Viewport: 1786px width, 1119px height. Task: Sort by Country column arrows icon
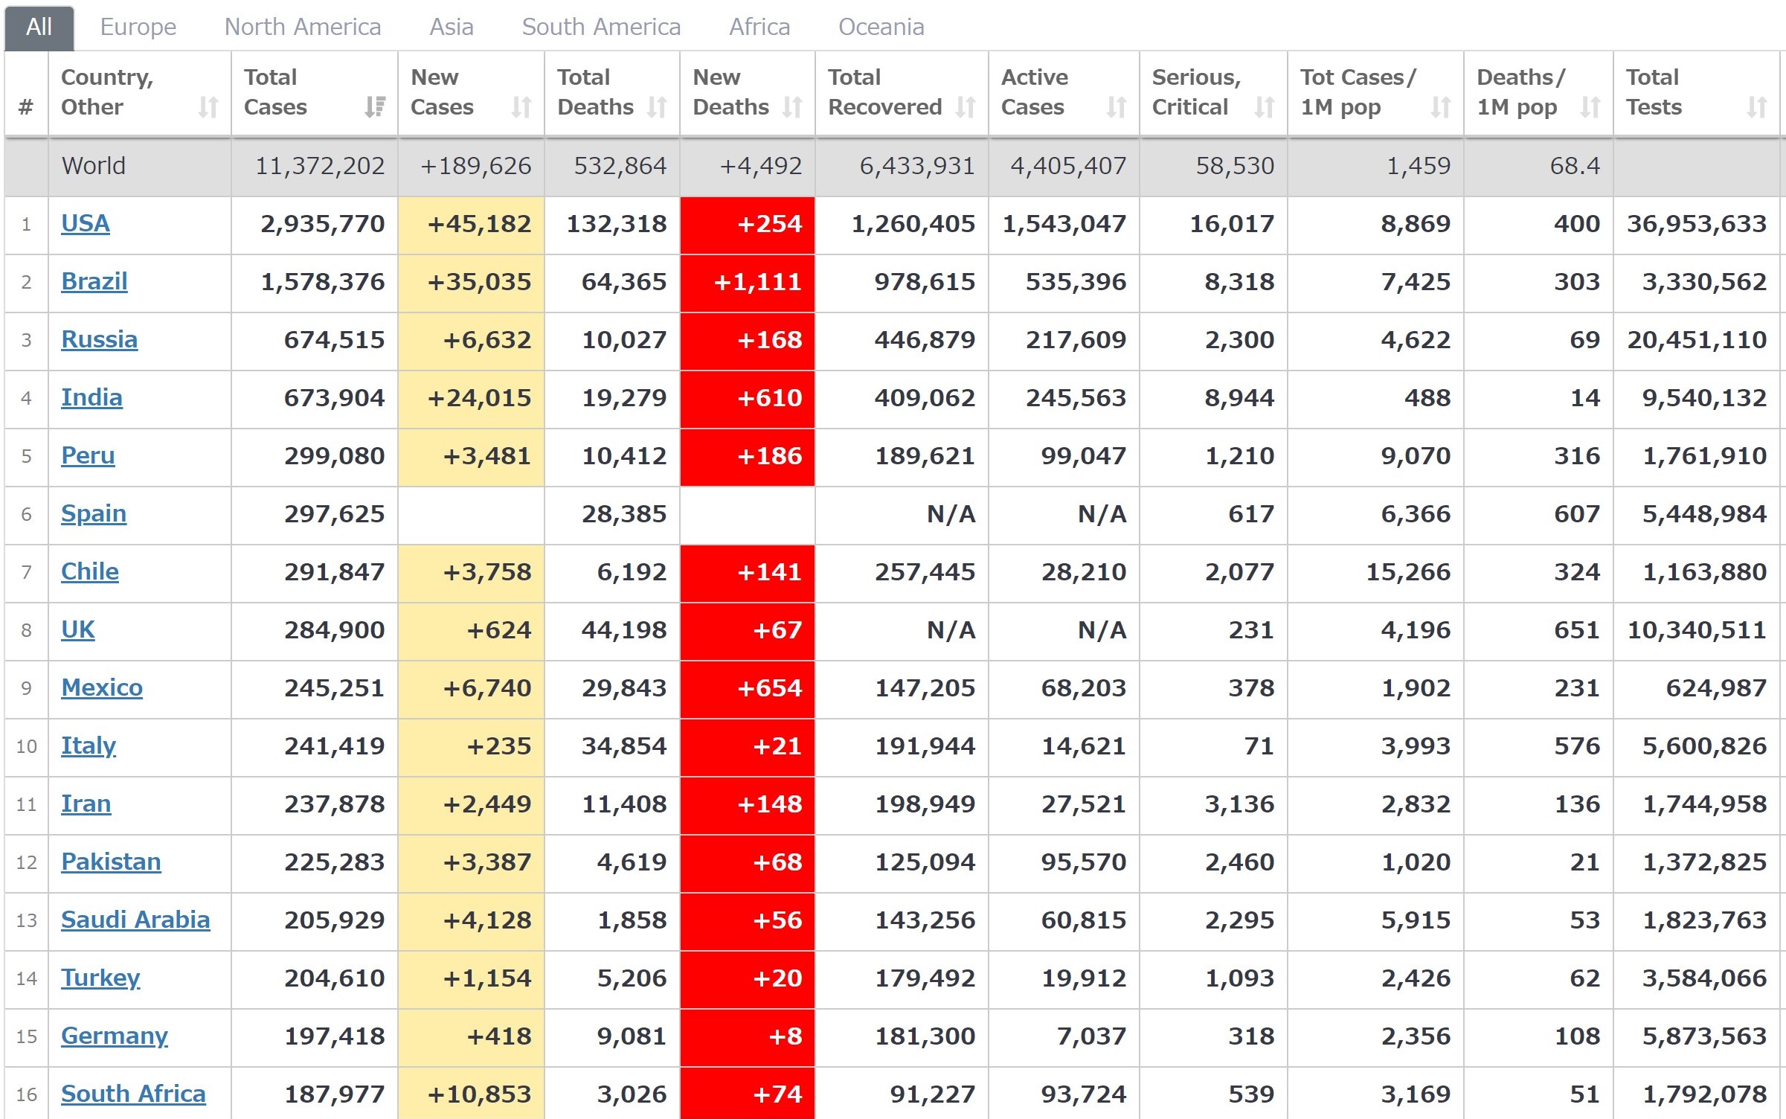[208, 107]
